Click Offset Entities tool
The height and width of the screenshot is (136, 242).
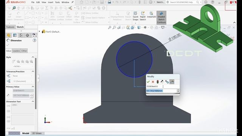coord(69,16)
